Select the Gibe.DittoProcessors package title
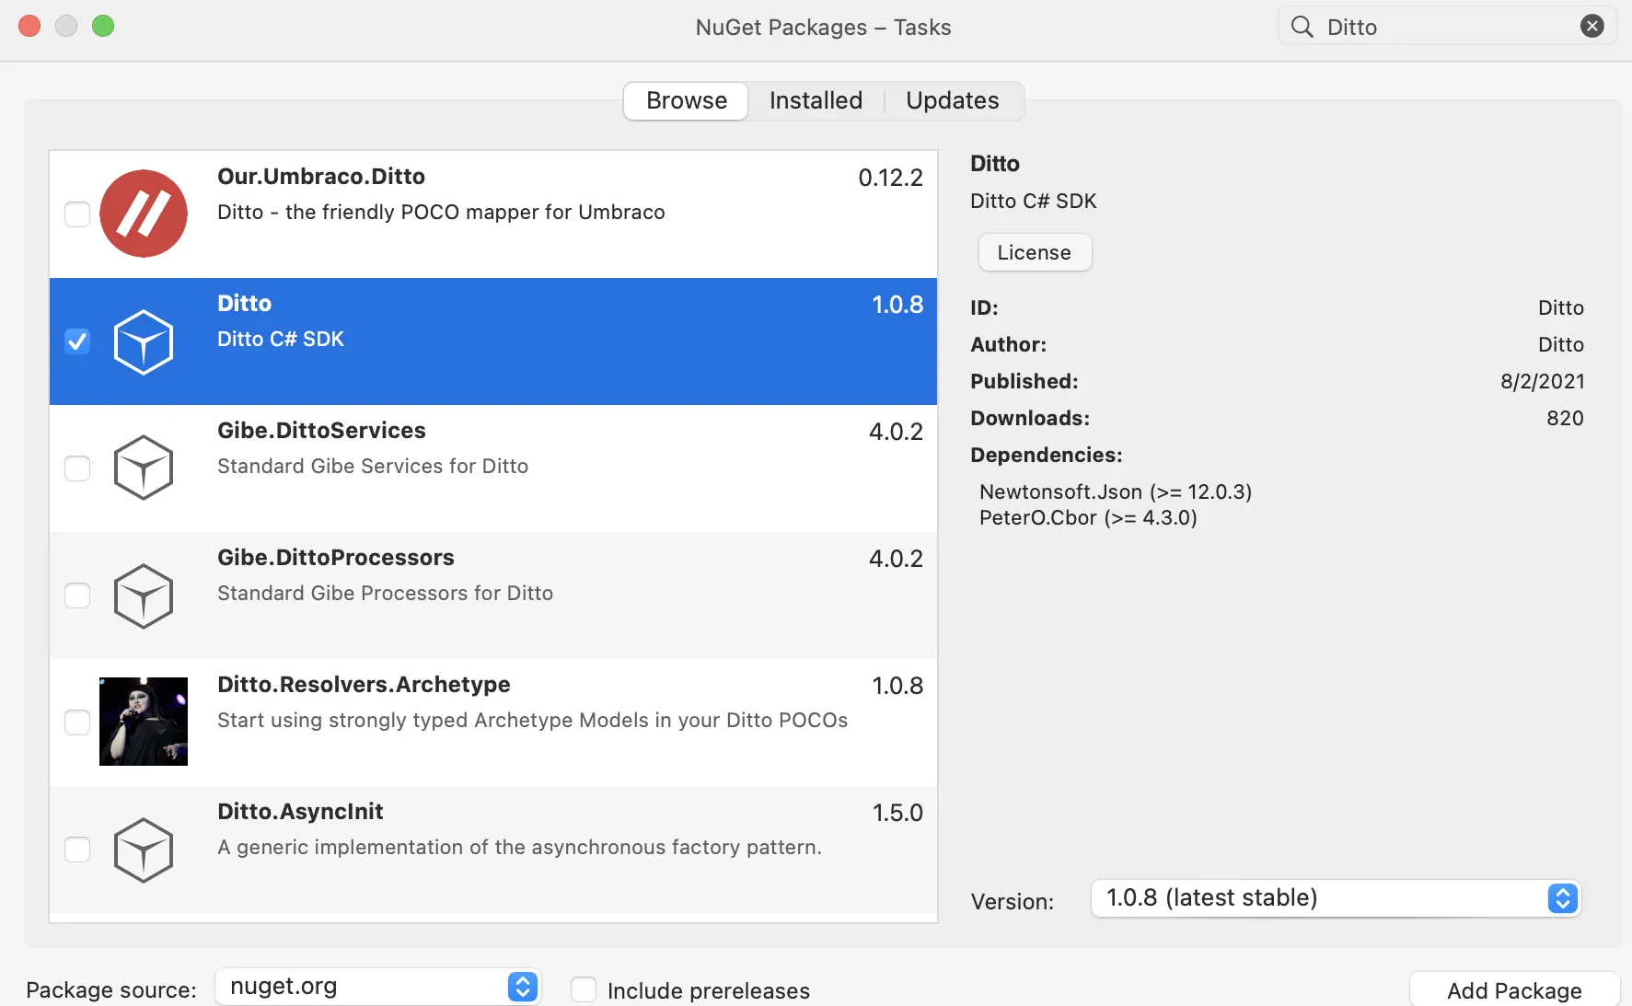The height and width of the screenshot is (1006, 1632). pyautogui.click(x=336, y=558)
